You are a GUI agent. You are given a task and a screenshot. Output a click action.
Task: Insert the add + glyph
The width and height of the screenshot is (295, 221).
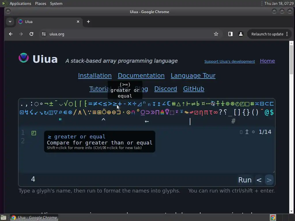[x=120, y=104]
